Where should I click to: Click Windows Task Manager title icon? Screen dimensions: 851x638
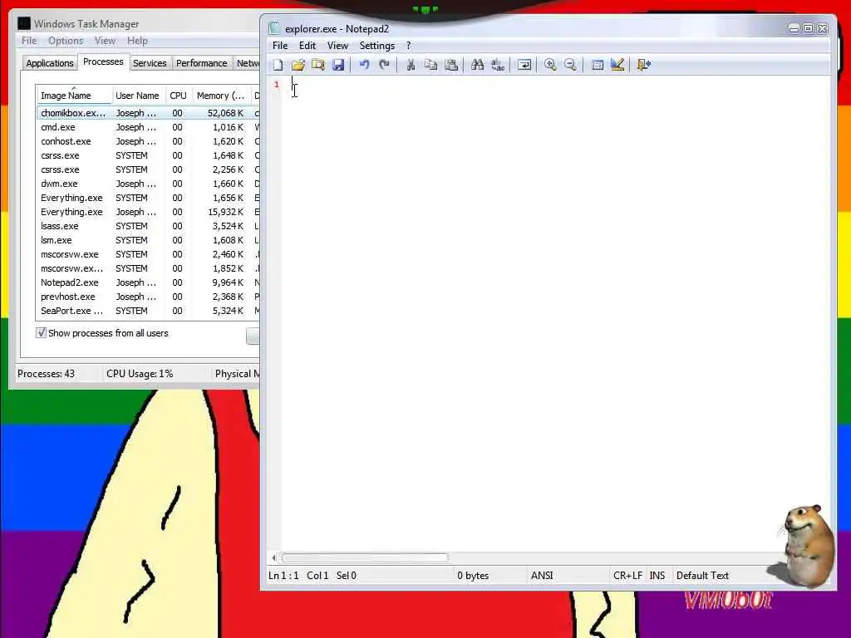[x=24, y=23]
